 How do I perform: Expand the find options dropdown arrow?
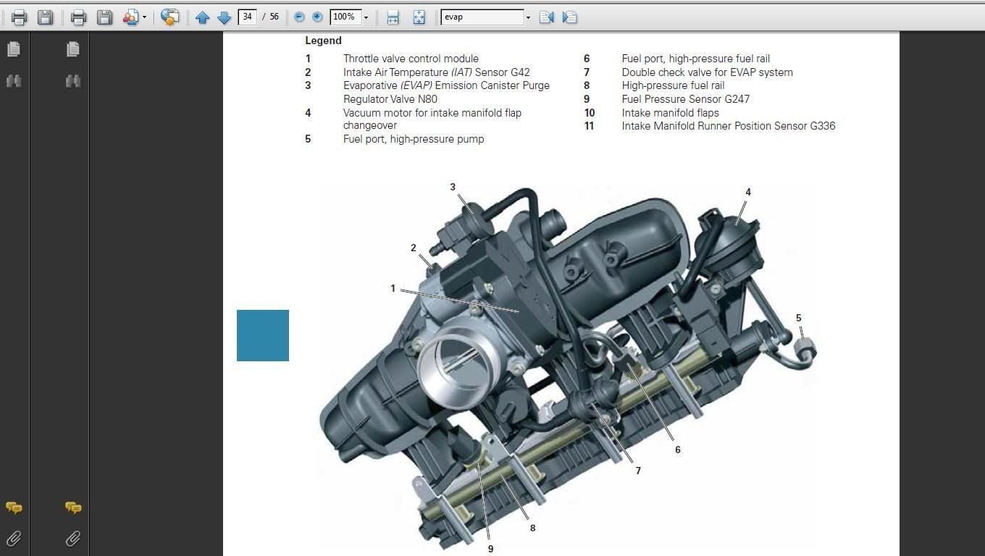pos(528,17)
